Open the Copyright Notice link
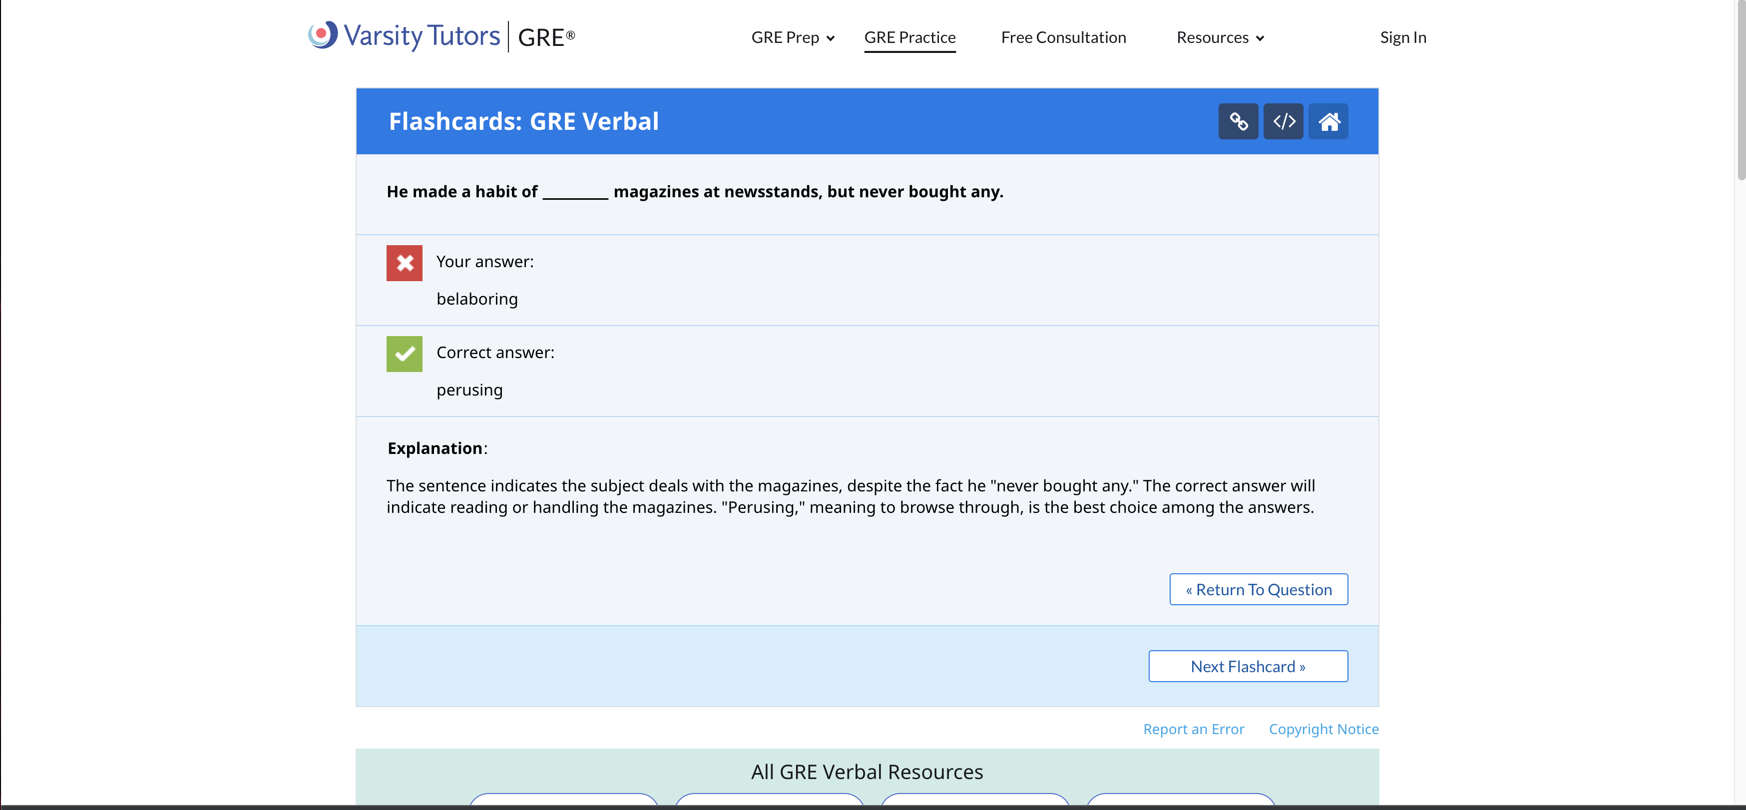The image size is (1746, 810). 1323,729
